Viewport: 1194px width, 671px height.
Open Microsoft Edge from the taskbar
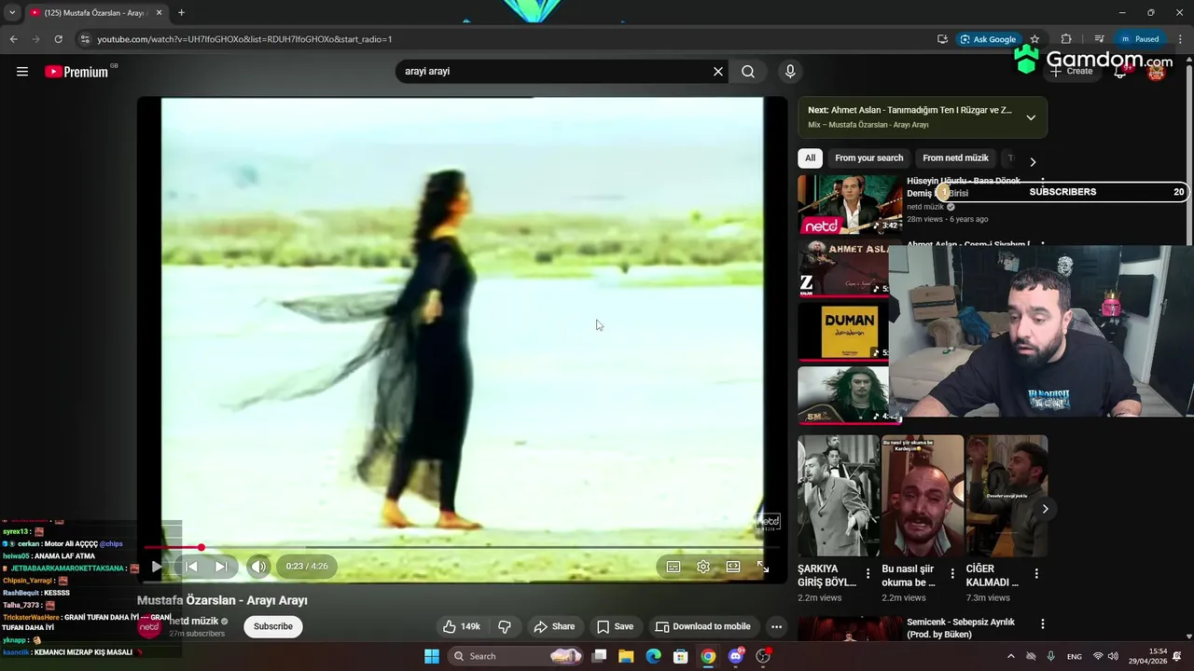click(654, 656)
